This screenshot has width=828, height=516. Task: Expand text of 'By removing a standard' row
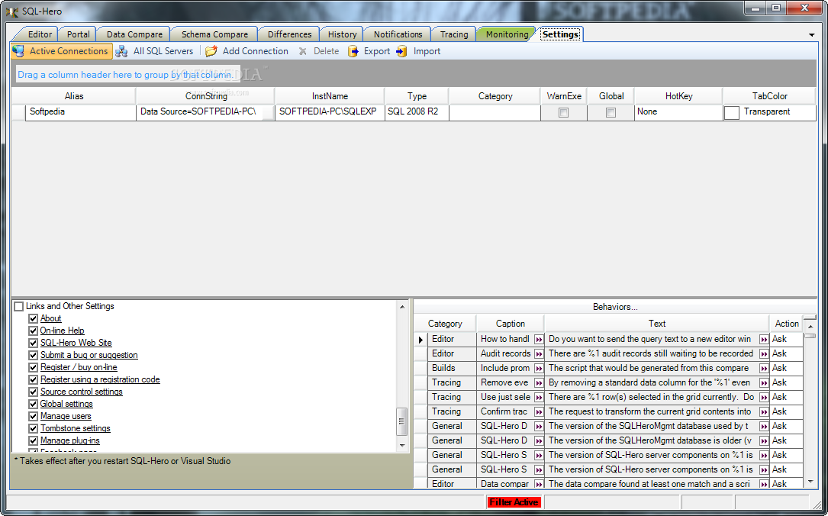pyautogui.click(x=764, y=383)
